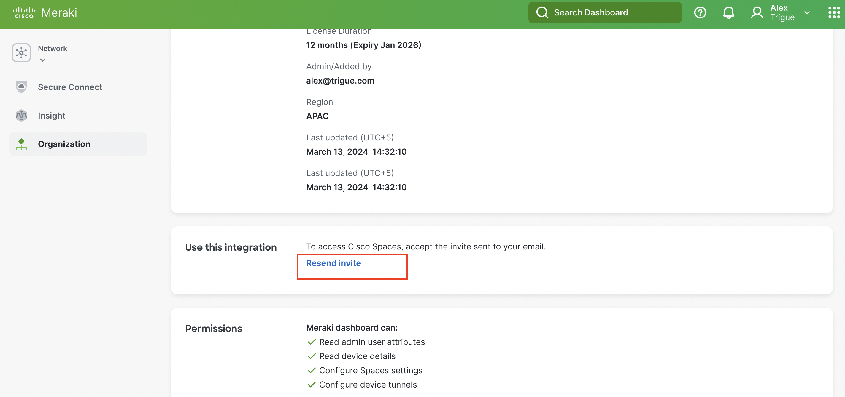Open the Alex Trigue account dropdown arrow

(x=807, y=13)
